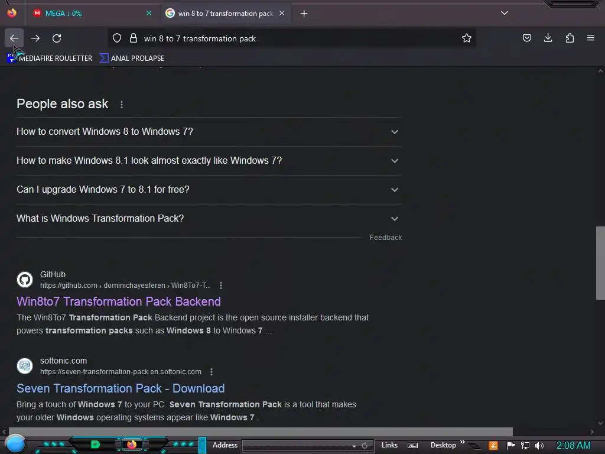Click the GitHub favicon in results

click(x=25, y=280)
